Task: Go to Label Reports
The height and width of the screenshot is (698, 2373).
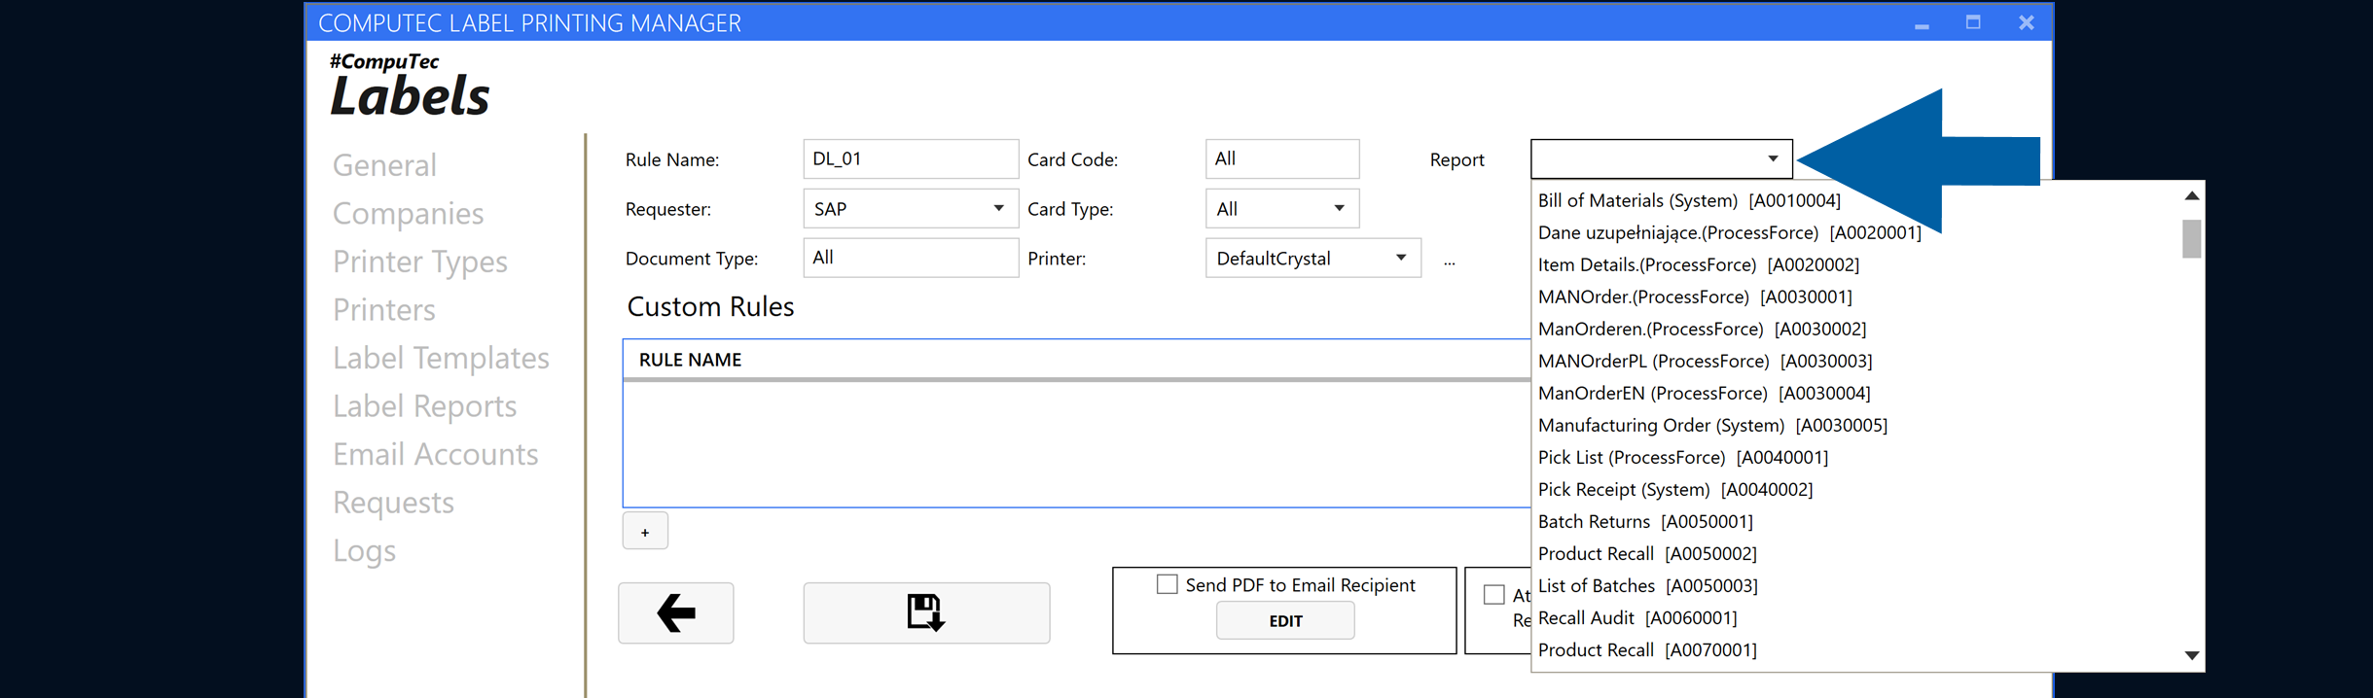Action: (x=424, y=405)
